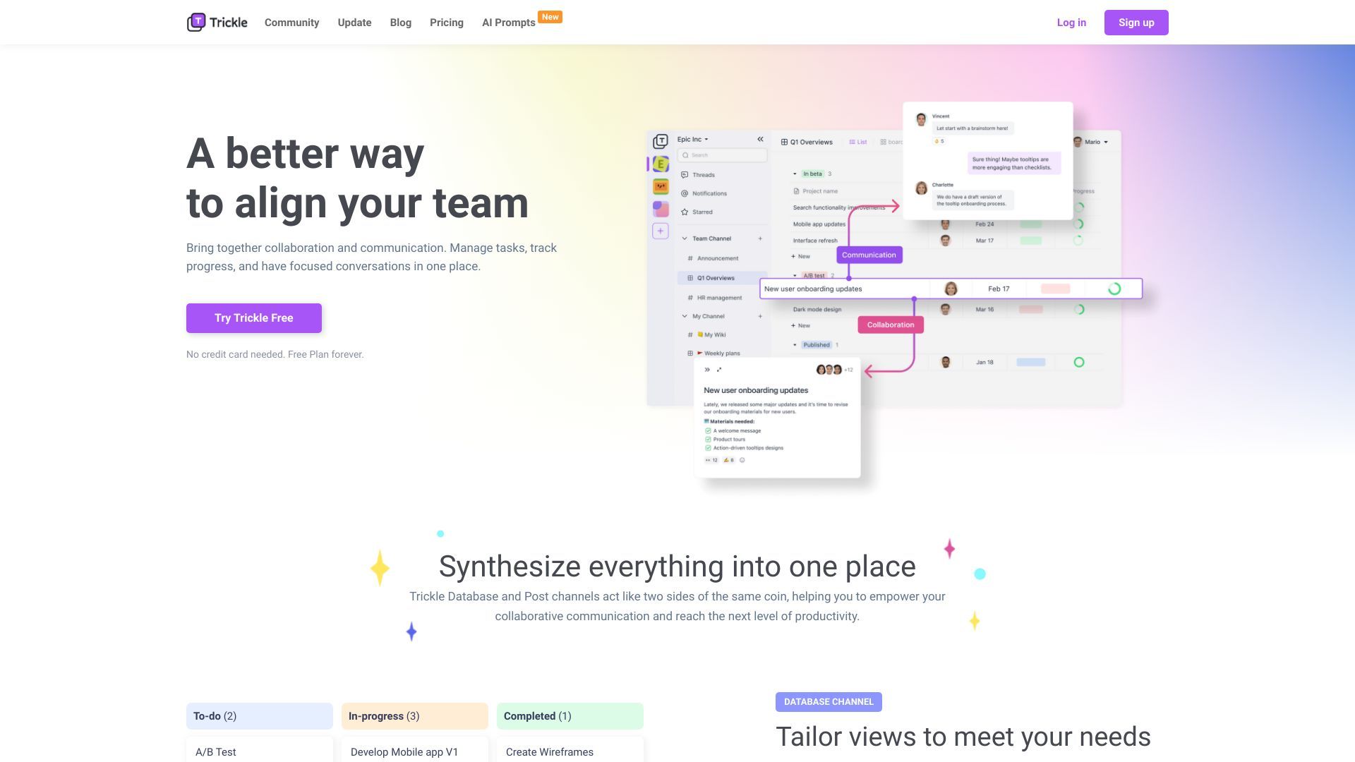Click the Log in link

coord(1071,23)
